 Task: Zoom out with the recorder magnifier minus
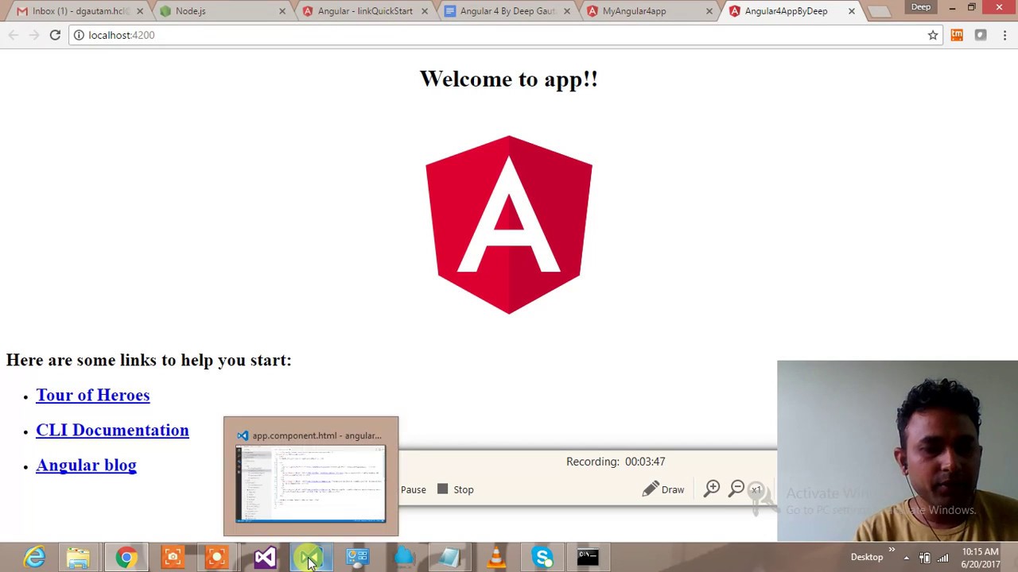pyautogui.click(x=736, y=489)
